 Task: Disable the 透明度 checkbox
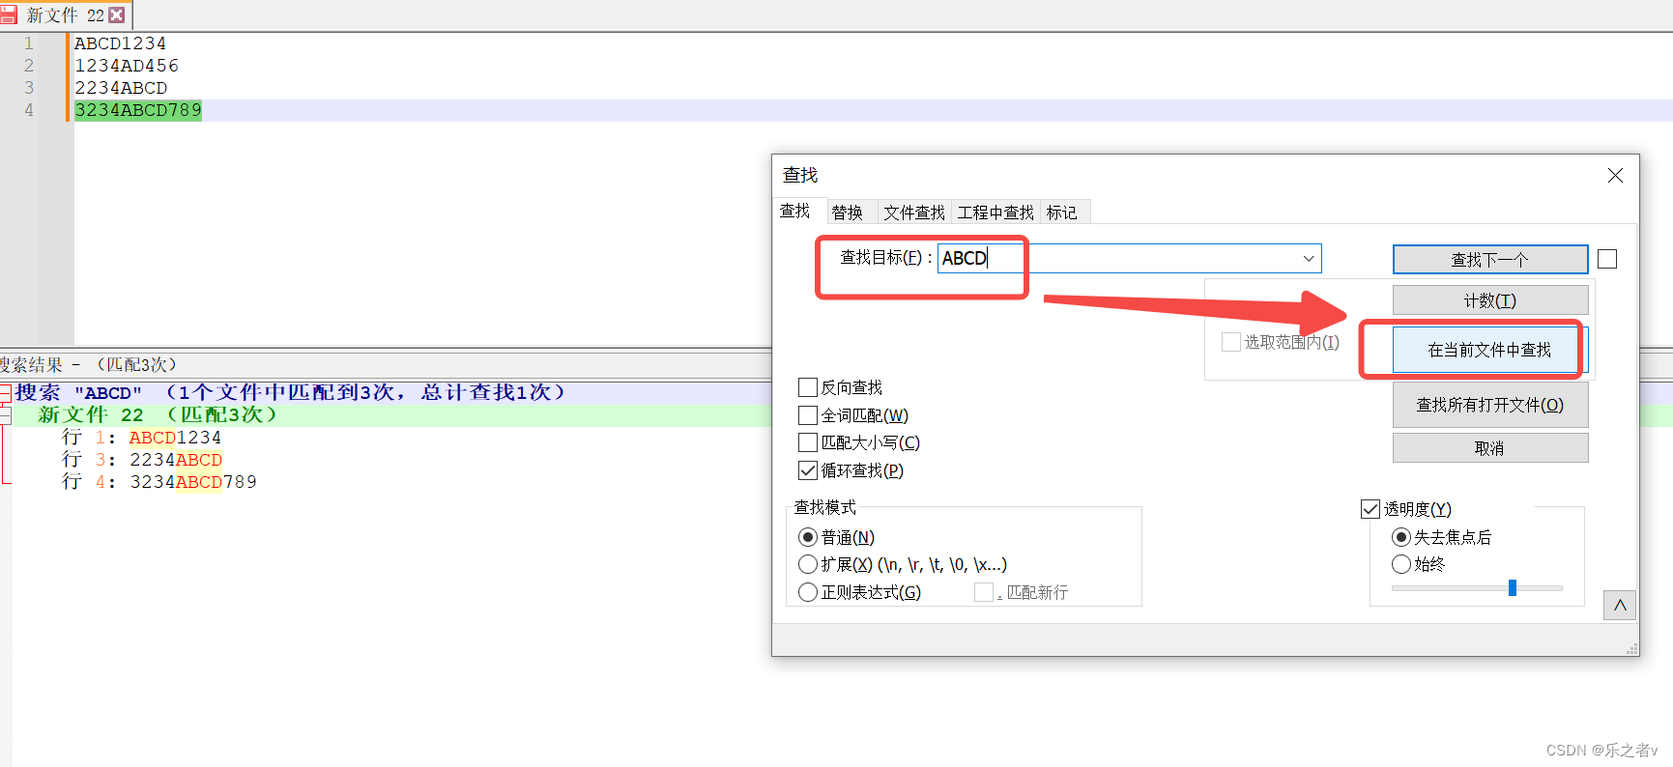click(1370, 509)
